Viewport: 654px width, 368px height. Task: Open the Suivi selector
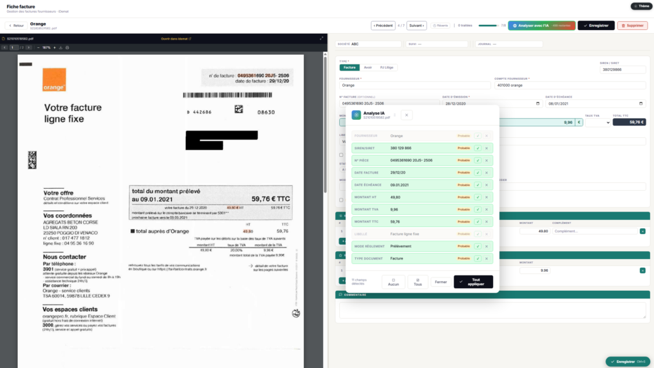(x=437, y=44)
